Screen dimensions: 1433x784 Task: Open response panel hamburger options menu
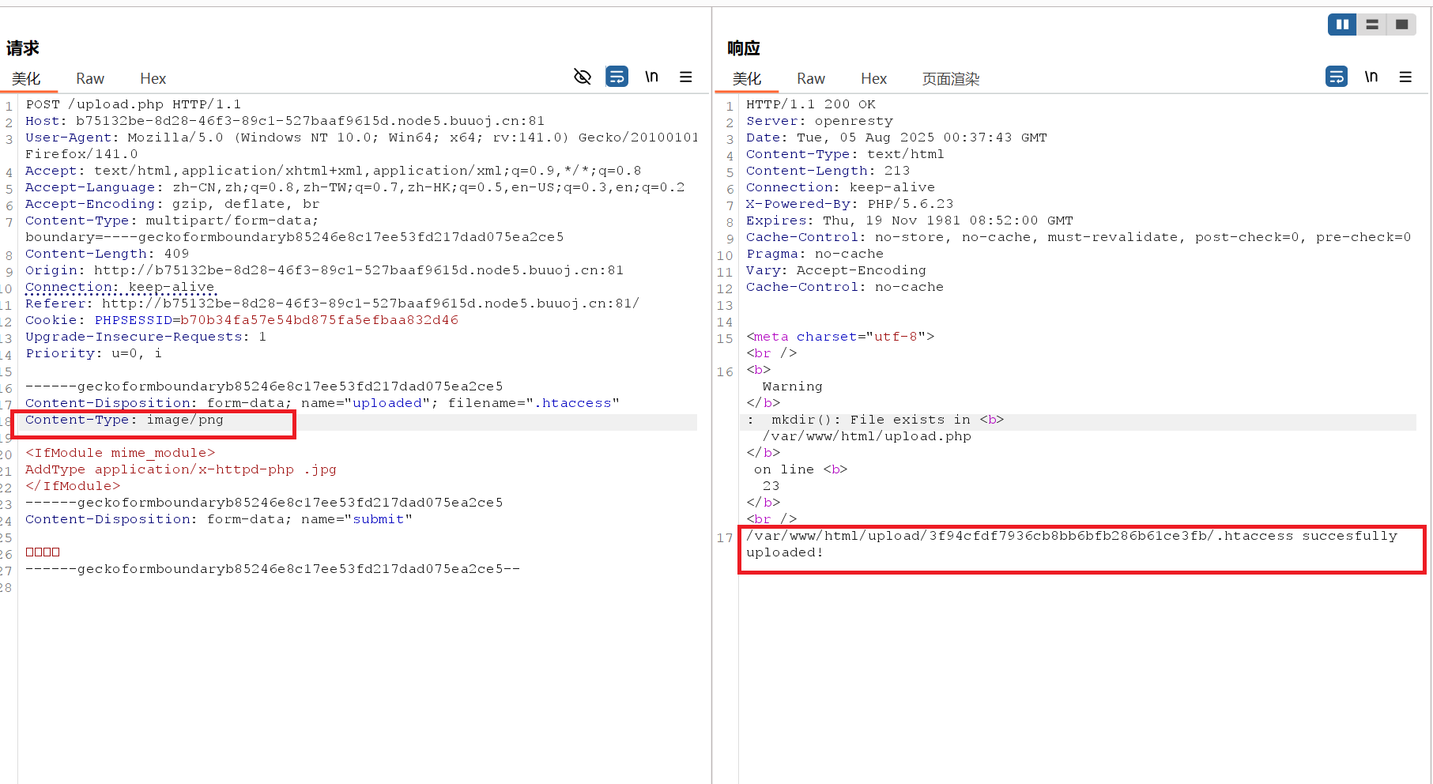tap(1405, 77)
